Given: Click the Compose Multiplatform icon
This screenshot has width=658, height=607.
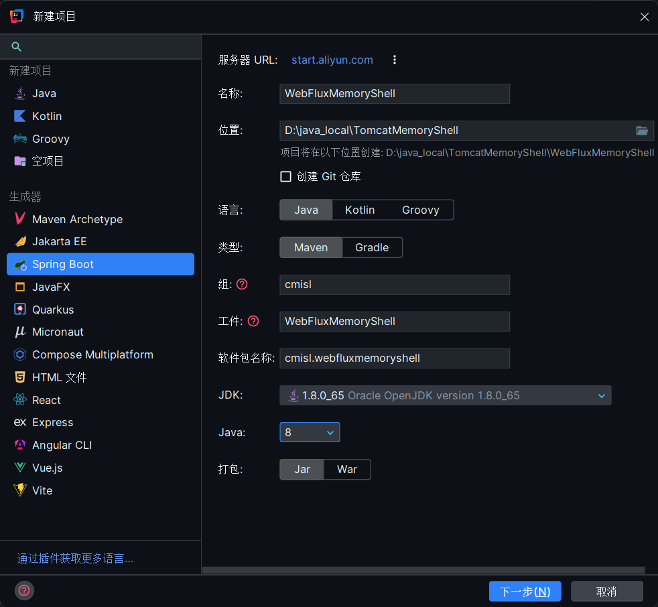Looking at the screenshot, I should (x=20, y=354).
